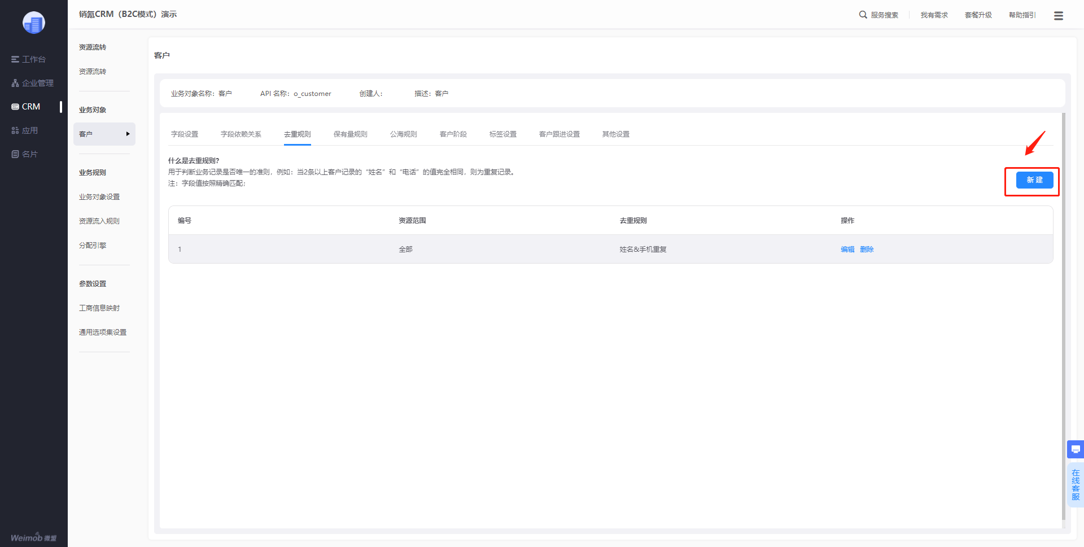The image size is (1084, 547).
Task: Click 删除 link for rule 1
Action: (867, 250)
